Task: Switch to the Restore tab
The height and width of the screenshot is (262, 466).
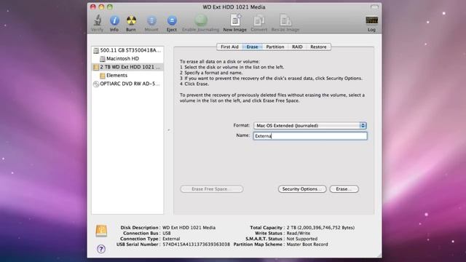Action: click(x=318, y=47)
